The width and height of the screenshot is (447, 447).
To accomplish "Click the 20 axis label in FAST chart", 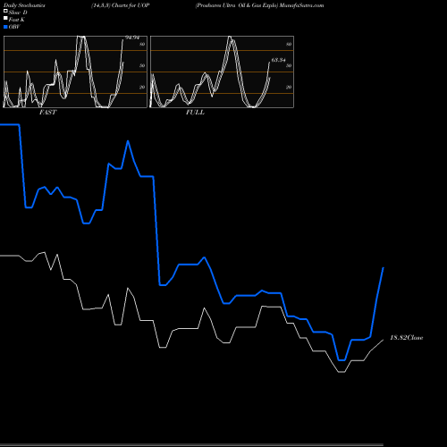I will coord(142,87).
